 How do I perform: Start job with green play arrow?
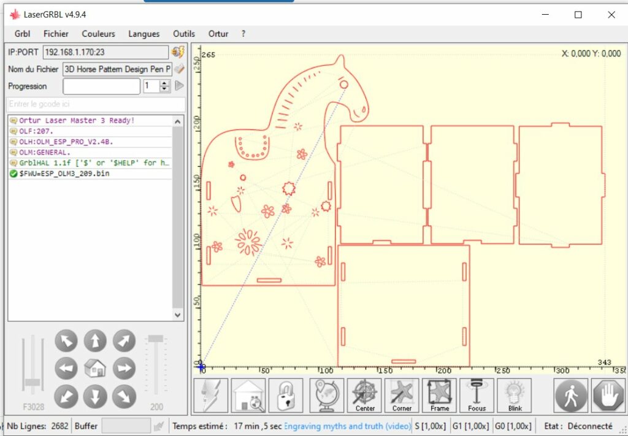179,86
